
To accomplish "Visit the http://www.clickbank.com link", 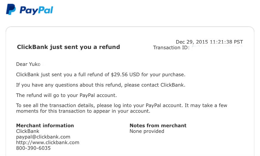I will point(48,142).
